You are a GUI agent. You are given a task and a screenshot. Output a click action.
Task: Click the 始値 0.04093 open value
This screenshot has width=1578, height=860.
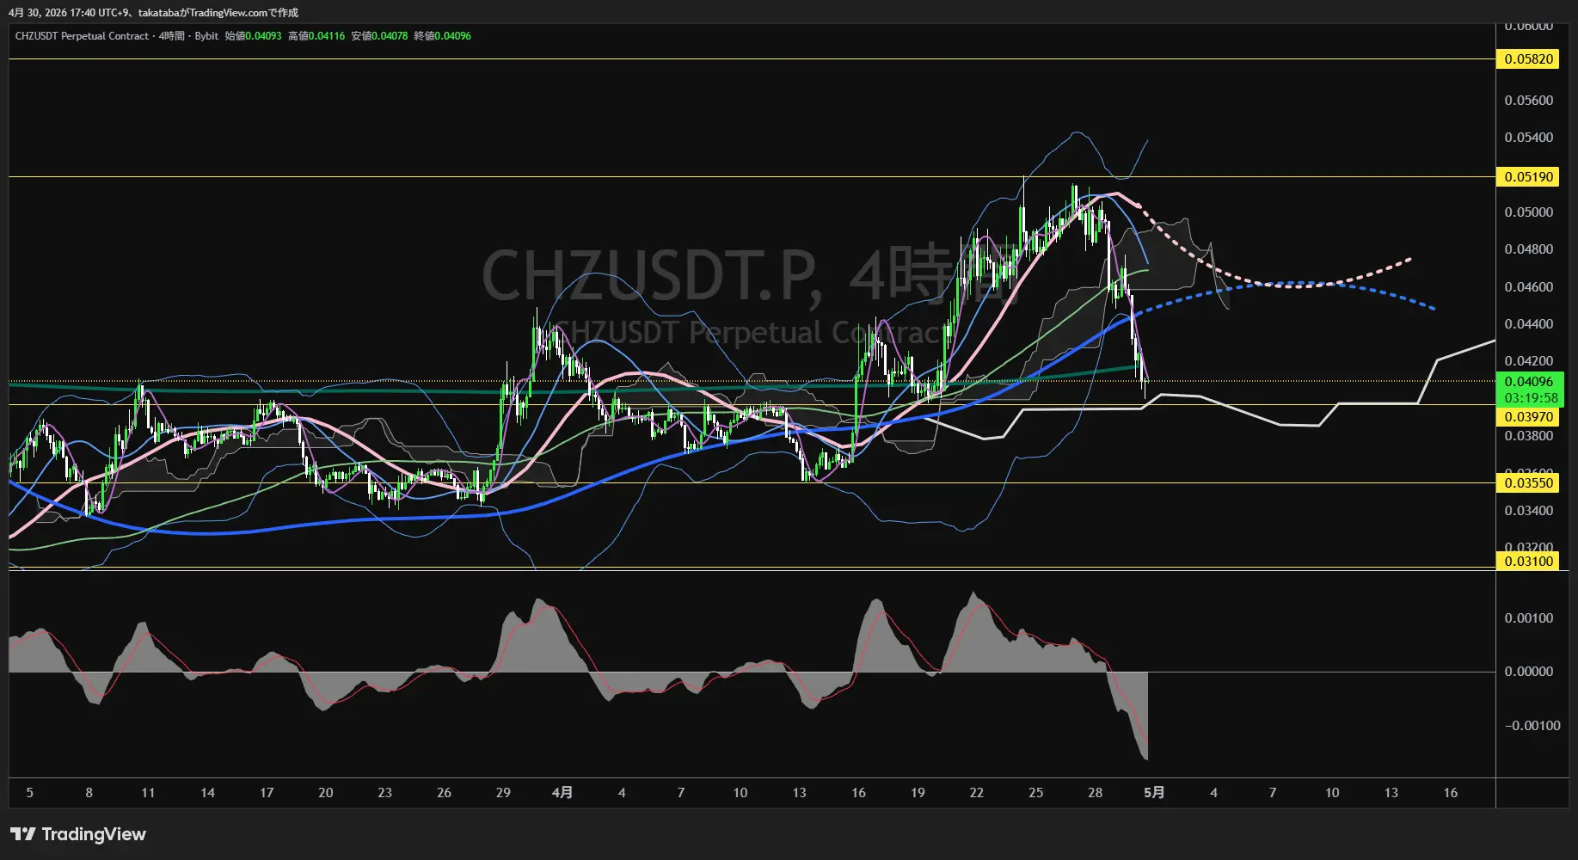point(253,36)
